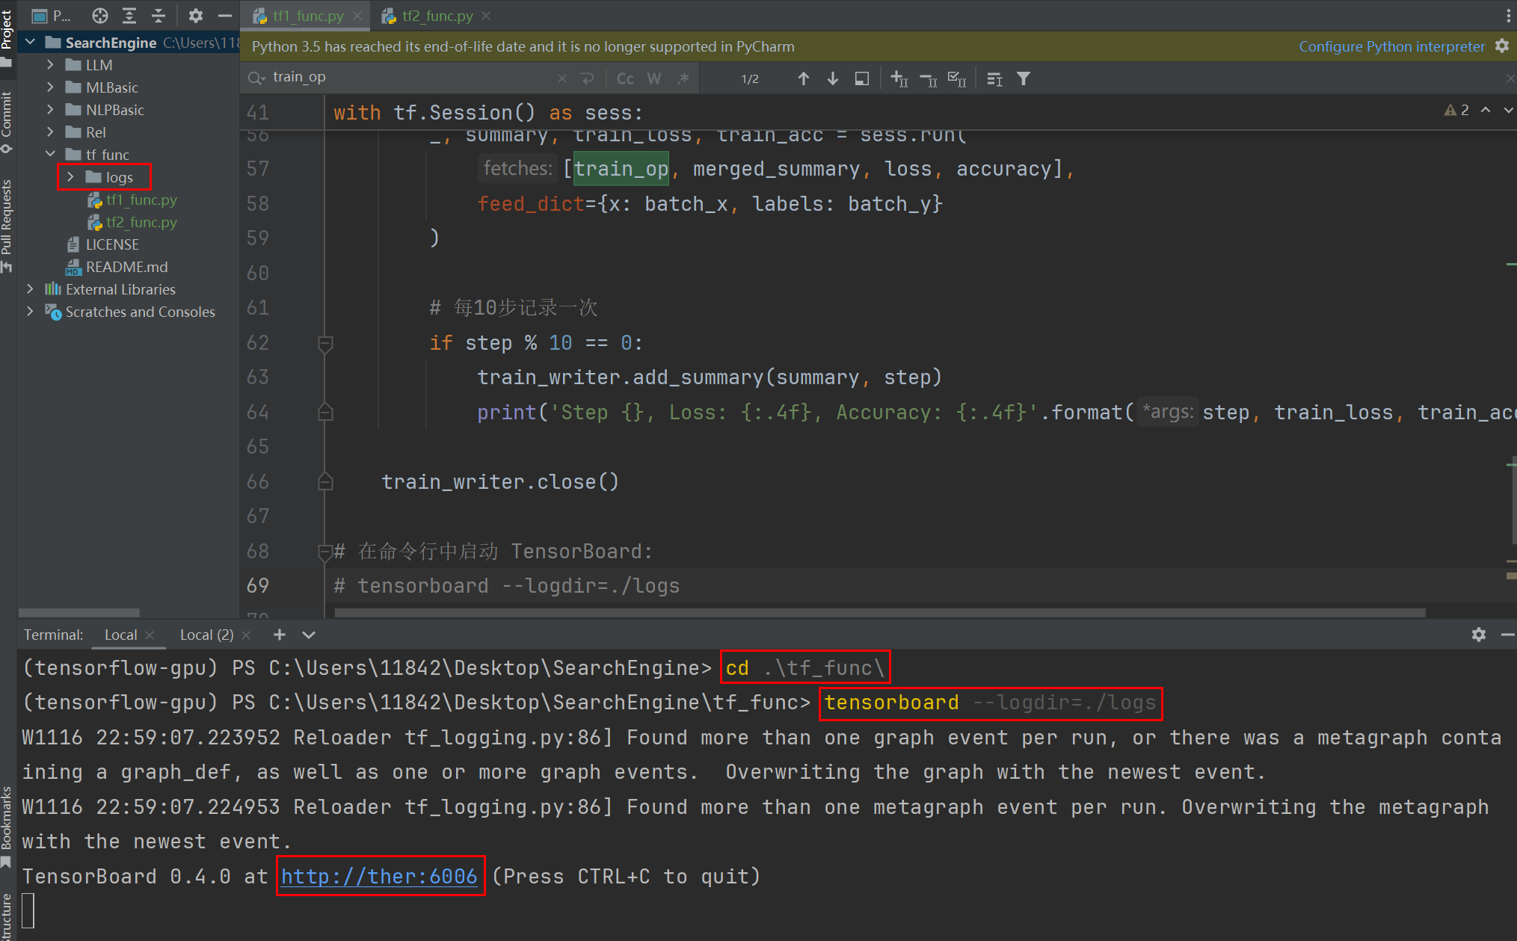The height and width of the screenshot is (941, 1517).
Task: Expand the logs folder
Action: tap(70, 177)
